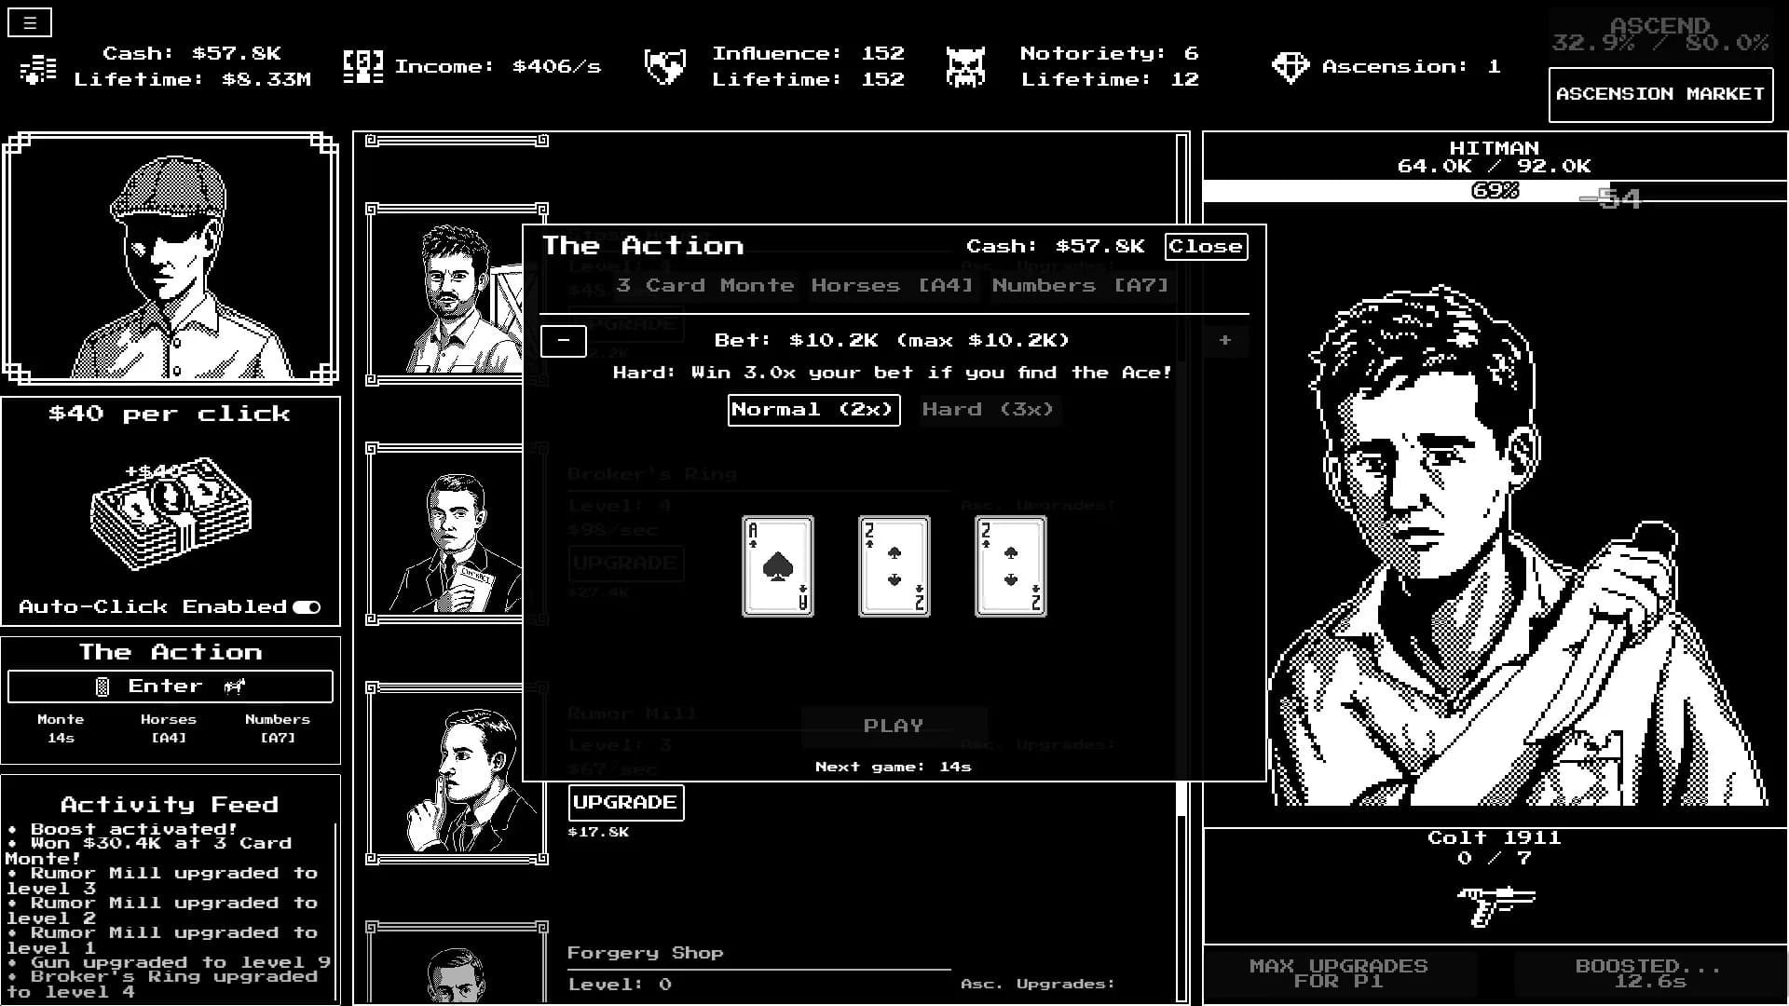Upgrade for $17.8K
The width and height of the screenshot is (1789, 1006).
click(x=626, y=803)
